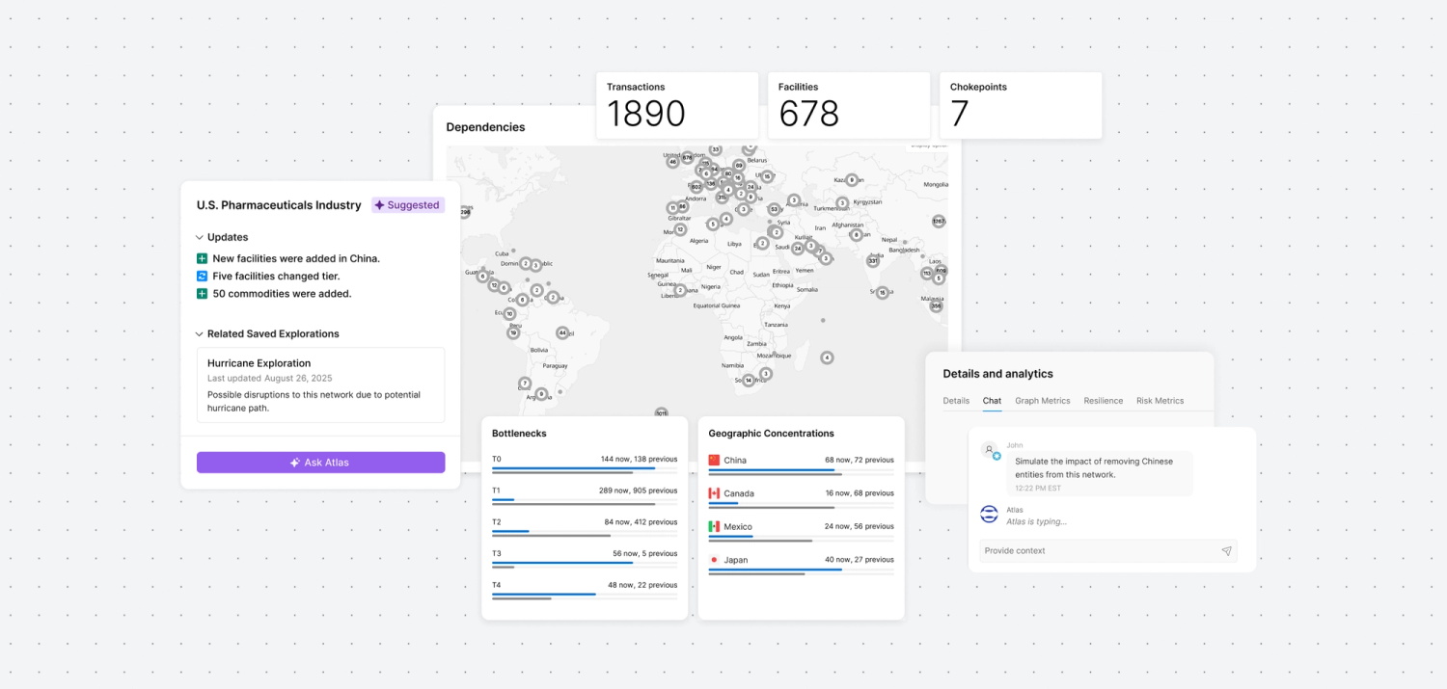Screen dimensions: 1447x689
Task: Collapse the Related Saved Explorations section
Action: 200,333
